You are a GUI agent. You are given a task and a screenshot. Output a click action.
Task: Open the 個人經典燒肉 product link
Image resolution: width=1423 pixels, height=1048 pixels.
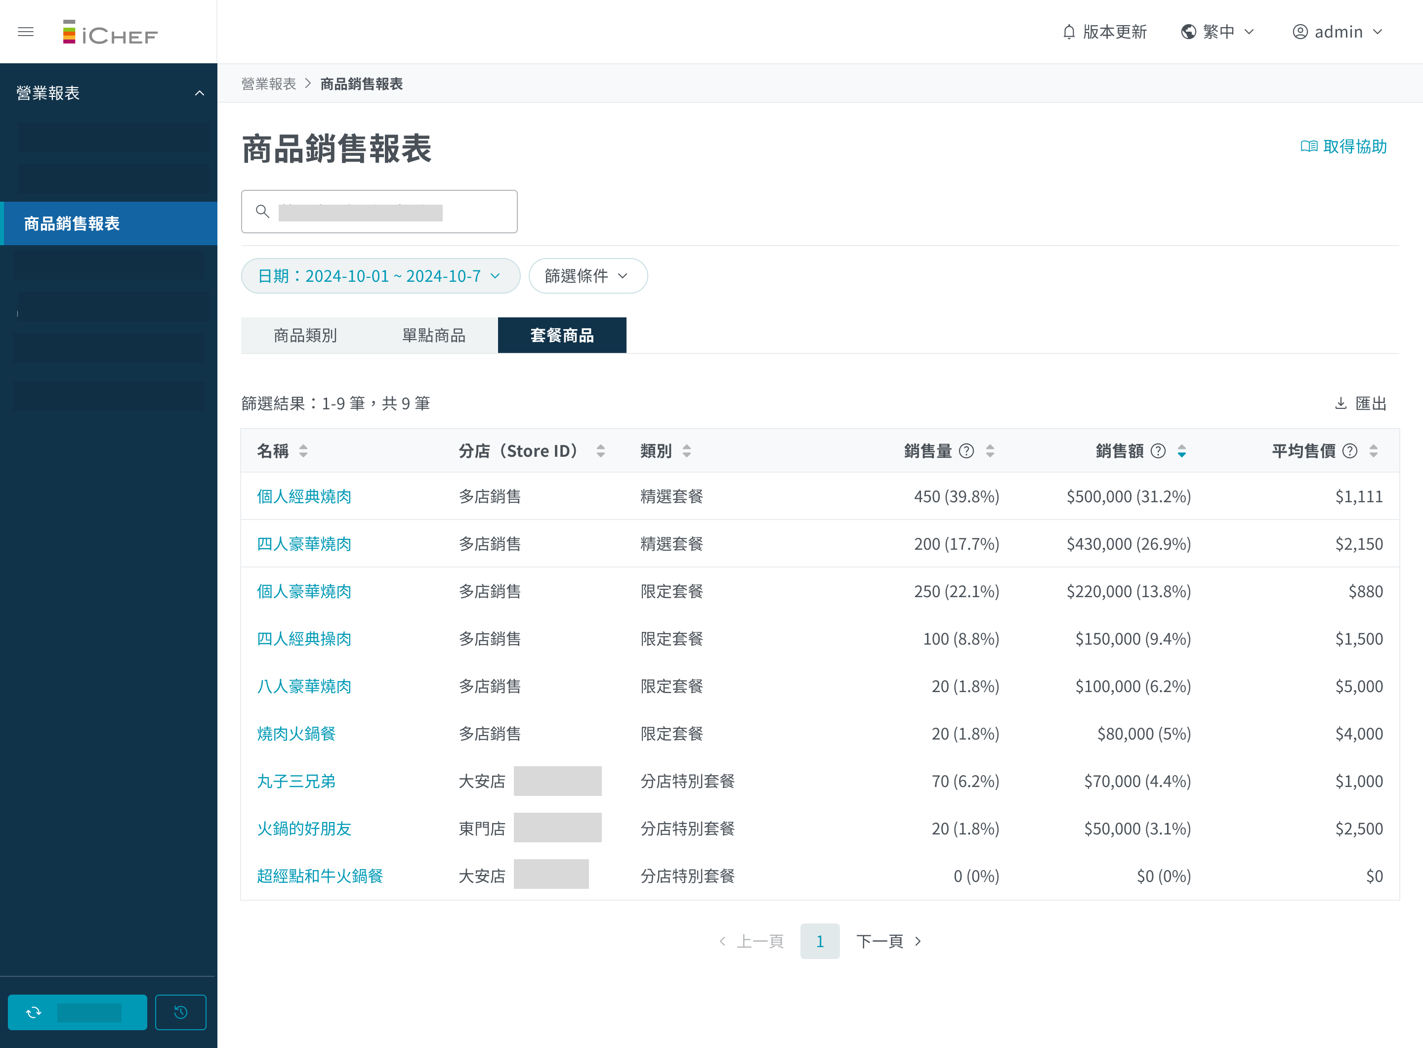[x=304, y=496]
